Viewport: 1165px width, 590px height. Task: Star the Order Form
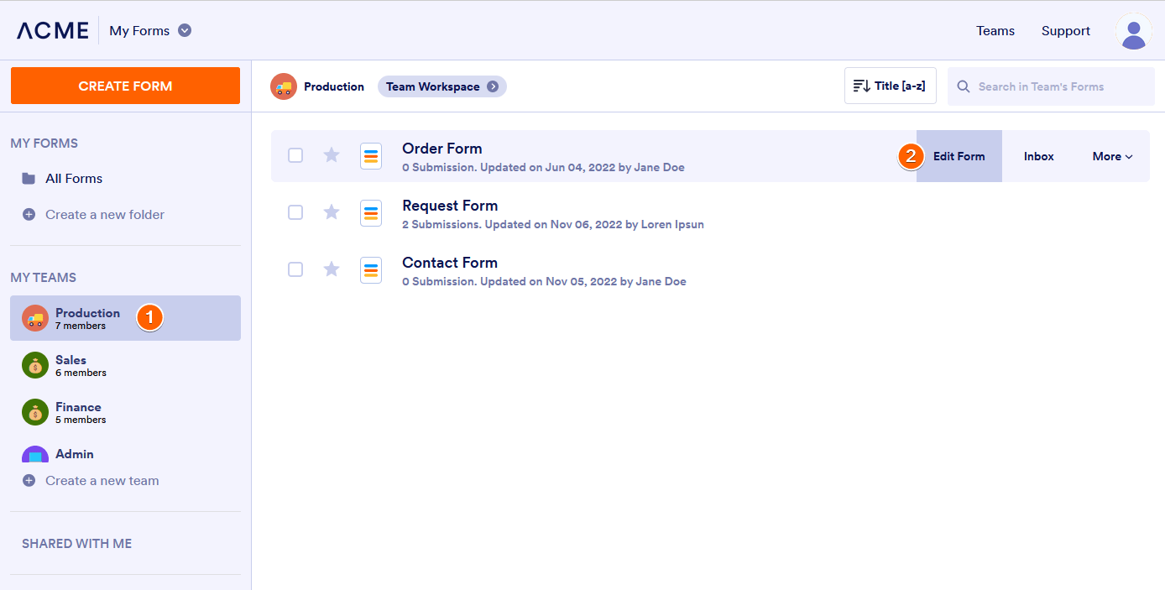coord(332,155)
